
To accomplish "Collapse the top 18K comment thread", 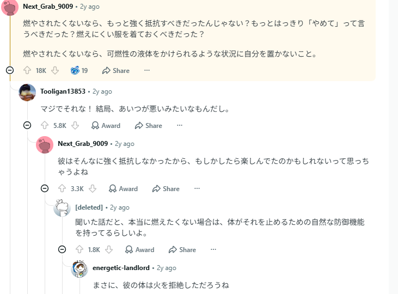I will pos(10,70).
